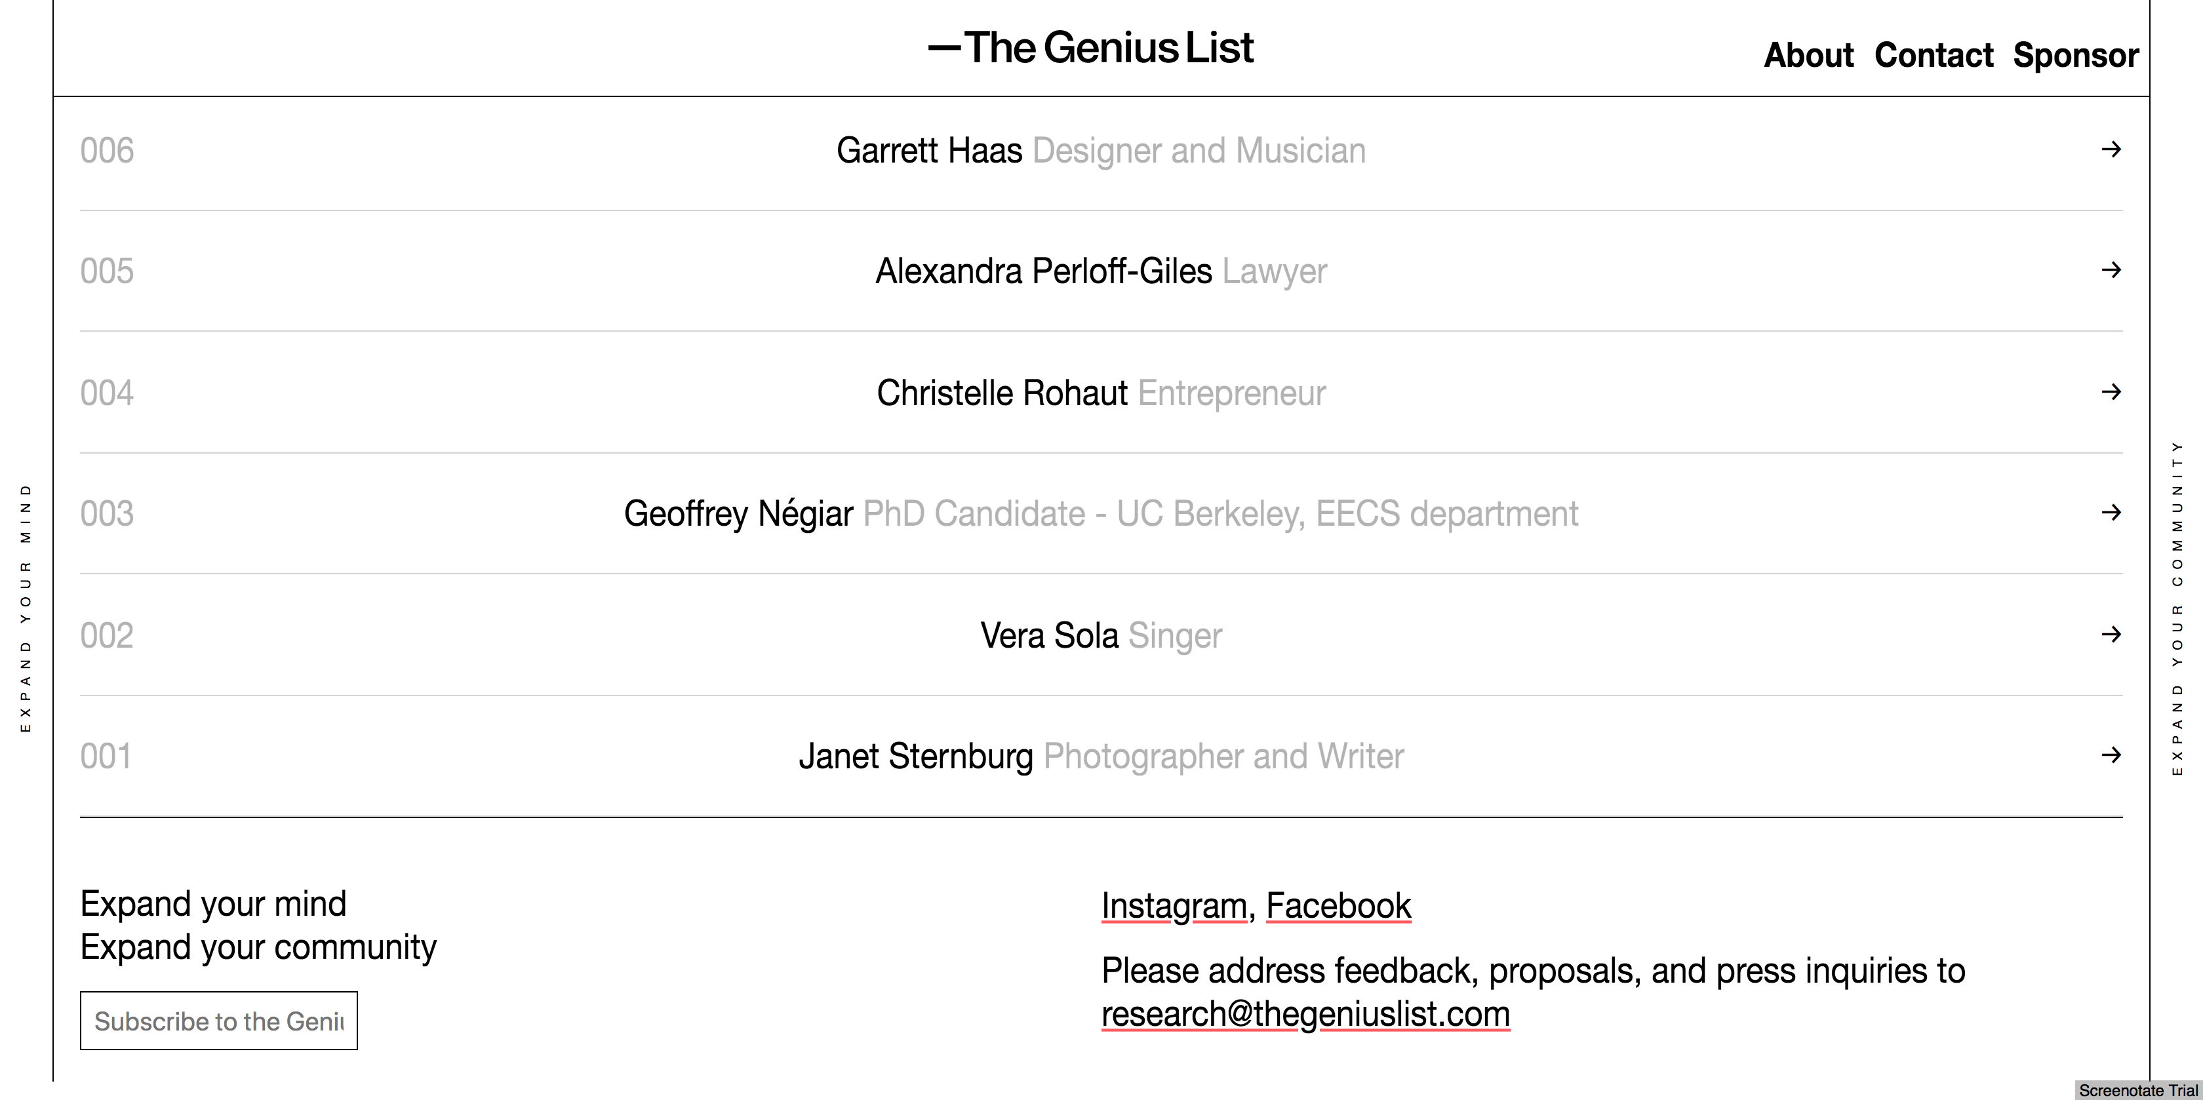This screenshot has width=2203, height=1100.
Task: Select the Garrett Haas name
Action: pyautogui.click(x=929, y=151)
